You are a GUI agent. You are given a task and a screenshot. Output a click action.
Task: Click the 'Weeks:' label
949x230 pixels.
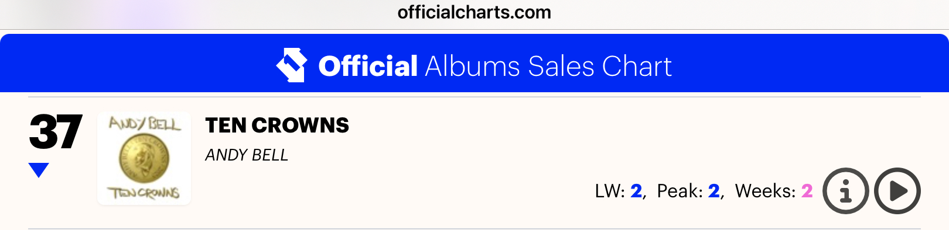766,191
